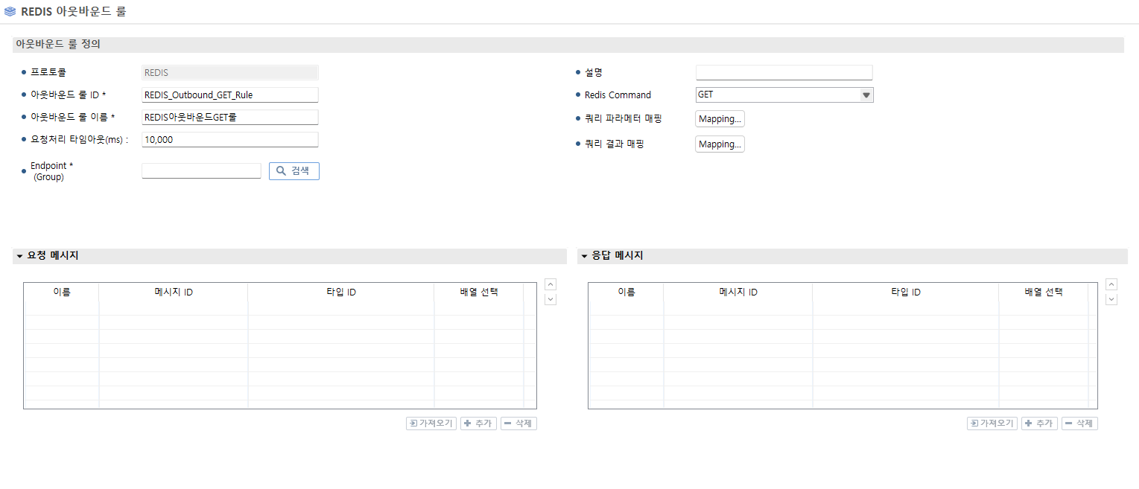Screen dimensions: 1139x489
Task: Click the down arrow beside the request message table
Action: 550,298
